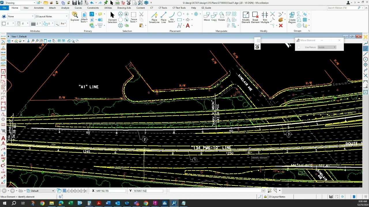Open the Open File folder icon in quick access

46,3
